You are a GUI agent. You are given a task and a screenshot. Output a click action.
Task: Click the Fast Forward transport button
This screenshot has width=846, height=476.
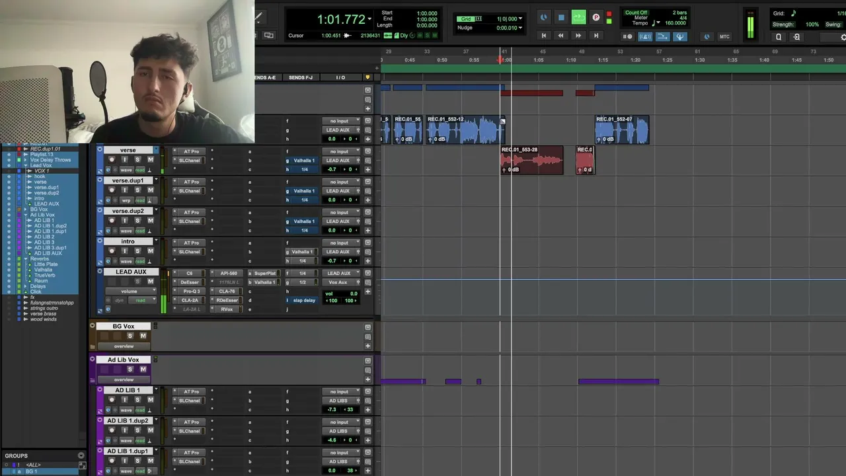(578, 36)
